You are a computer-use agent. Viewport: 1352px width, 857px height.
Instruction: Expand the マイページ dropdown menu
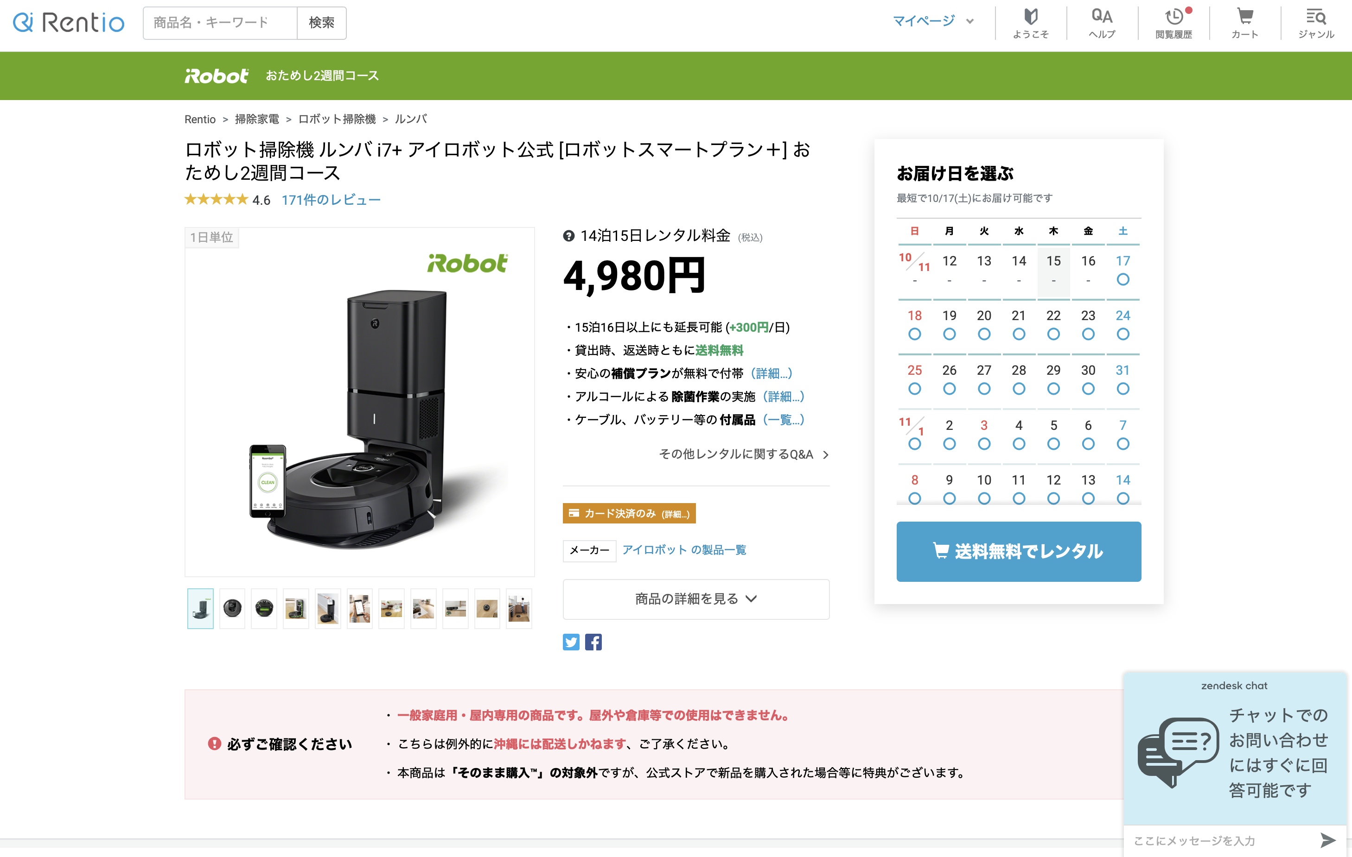coord(932,21)
